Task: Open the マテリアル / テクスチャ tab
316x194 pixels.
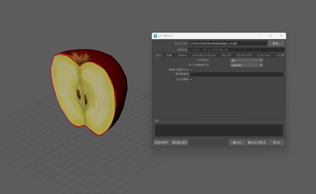Action: pos(204,55)
